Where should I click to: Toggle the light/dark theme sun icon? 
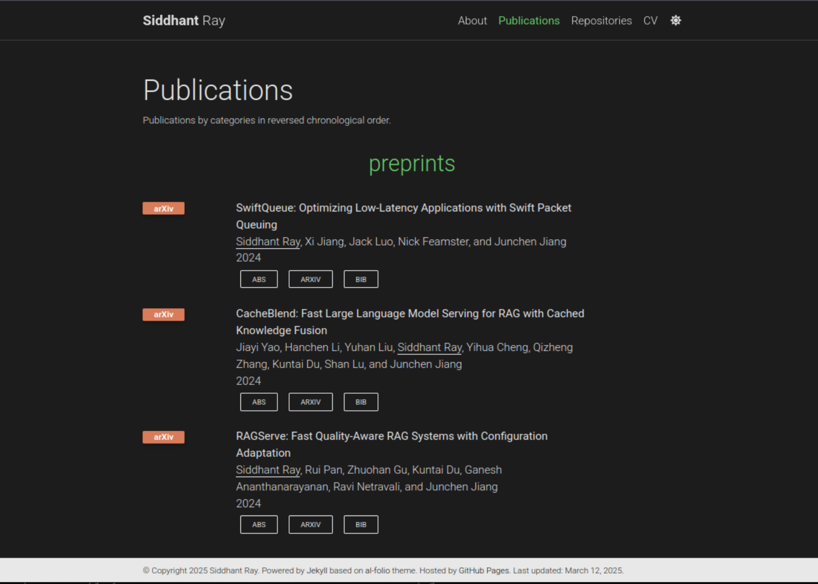coord(675,20)
